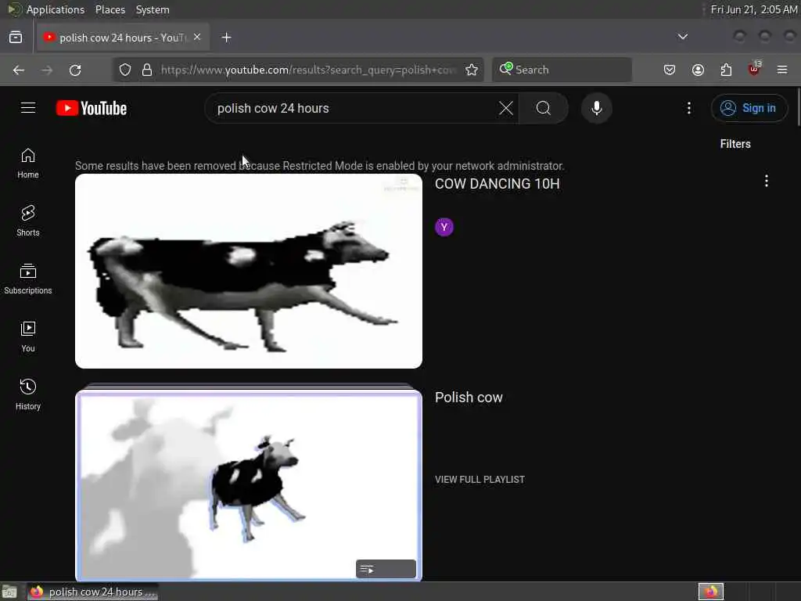Close the polish cow 24 hours tab
Image resolution: width=801 pixels, height=601 pixels.
[x=197, y=38]
